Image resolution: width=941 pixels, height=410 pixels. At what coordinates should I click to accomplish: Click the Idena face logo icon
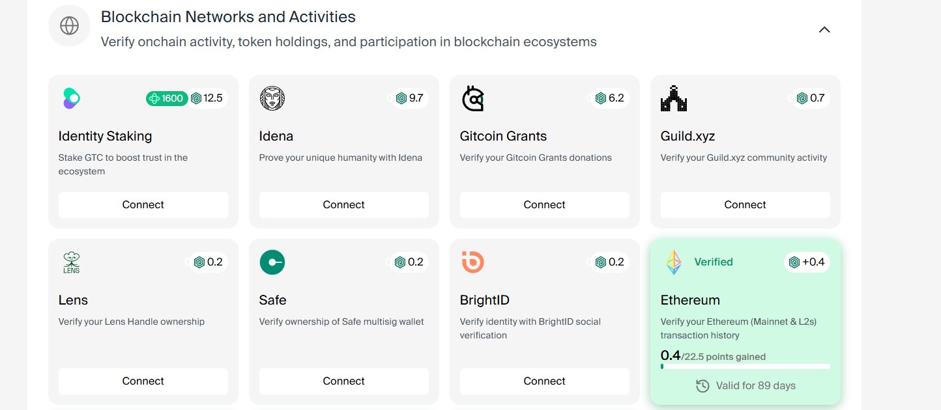click(x=272, y=98)
